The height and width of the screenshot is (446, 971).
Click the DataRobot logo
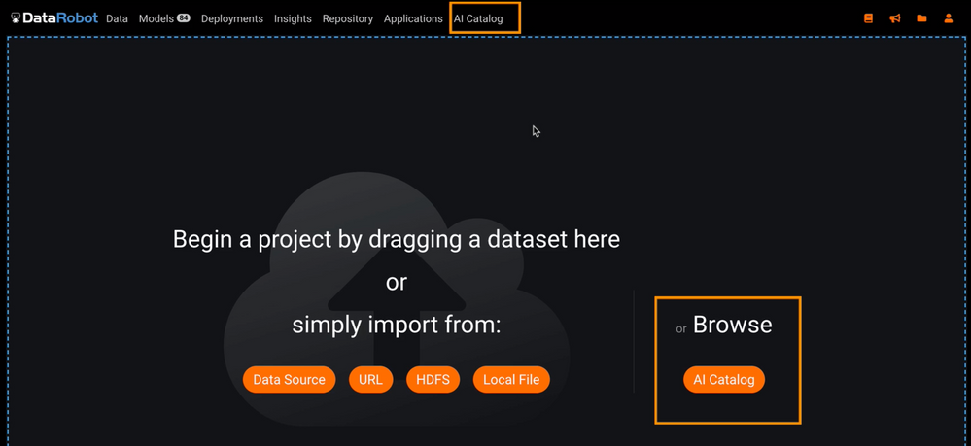click(54, 17)
